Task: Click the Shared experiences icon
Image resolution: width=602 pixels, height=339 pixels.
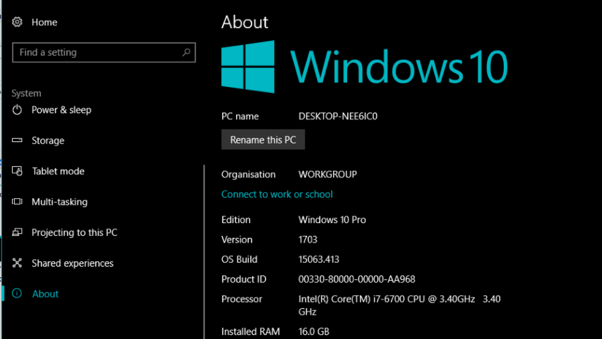Action: [x=17, y=263]
